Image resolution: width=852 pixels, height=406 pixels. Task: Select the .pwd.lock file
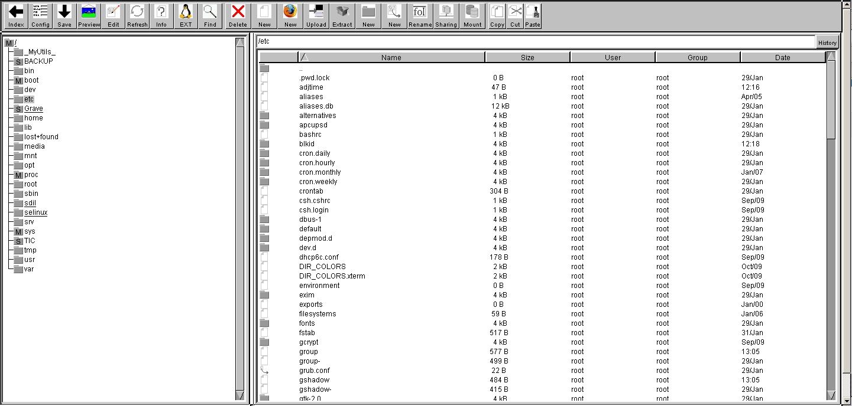click(542, 78)
